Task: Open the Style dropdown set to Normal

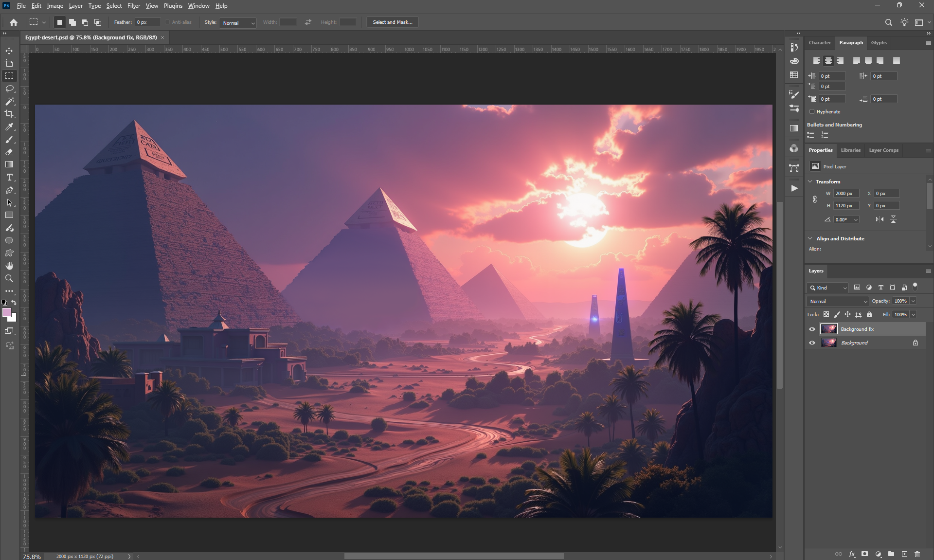Action: [238, 23]
